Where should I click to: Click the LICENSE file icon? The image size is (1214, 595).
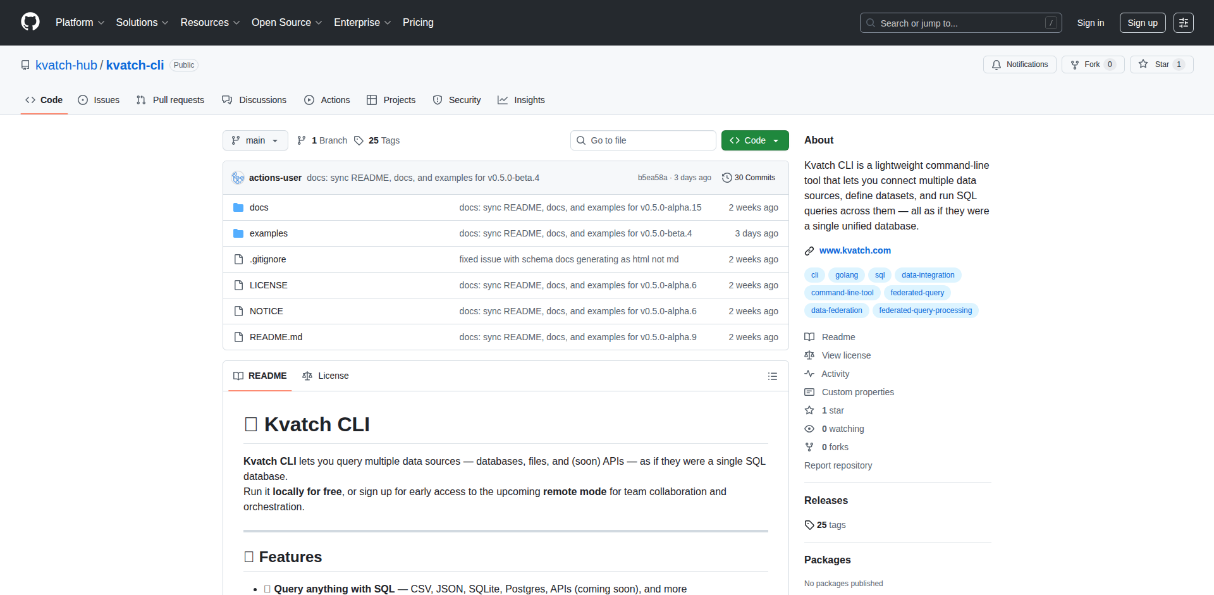[x=238, y=285]
